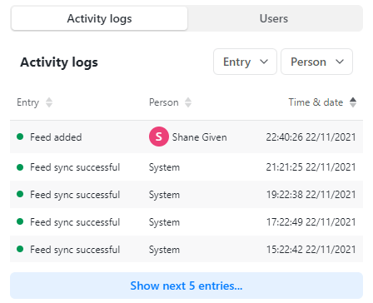
Task: Open the Person filter dropdown
Action: click(316, 62)
